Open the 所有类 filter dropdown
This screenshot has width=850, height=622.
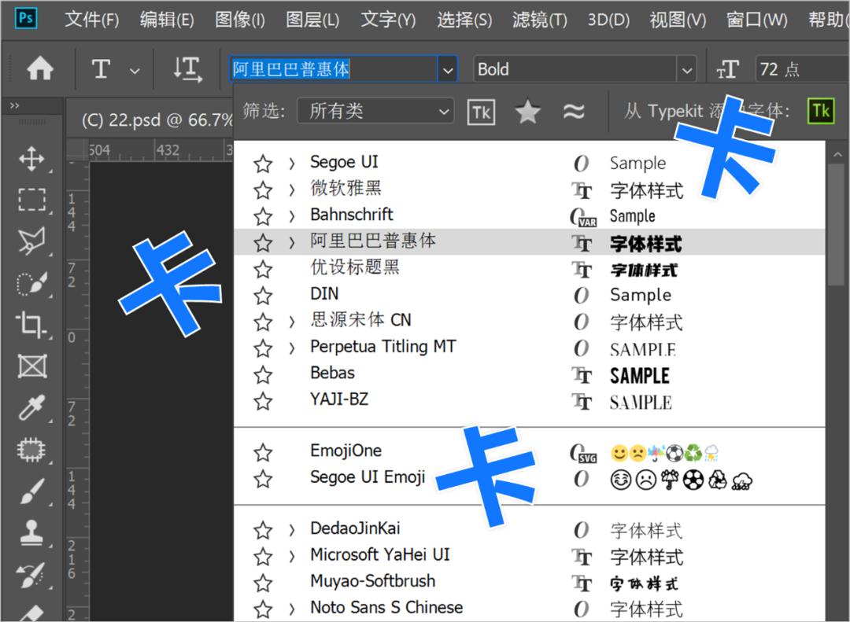tap(375, 111)
